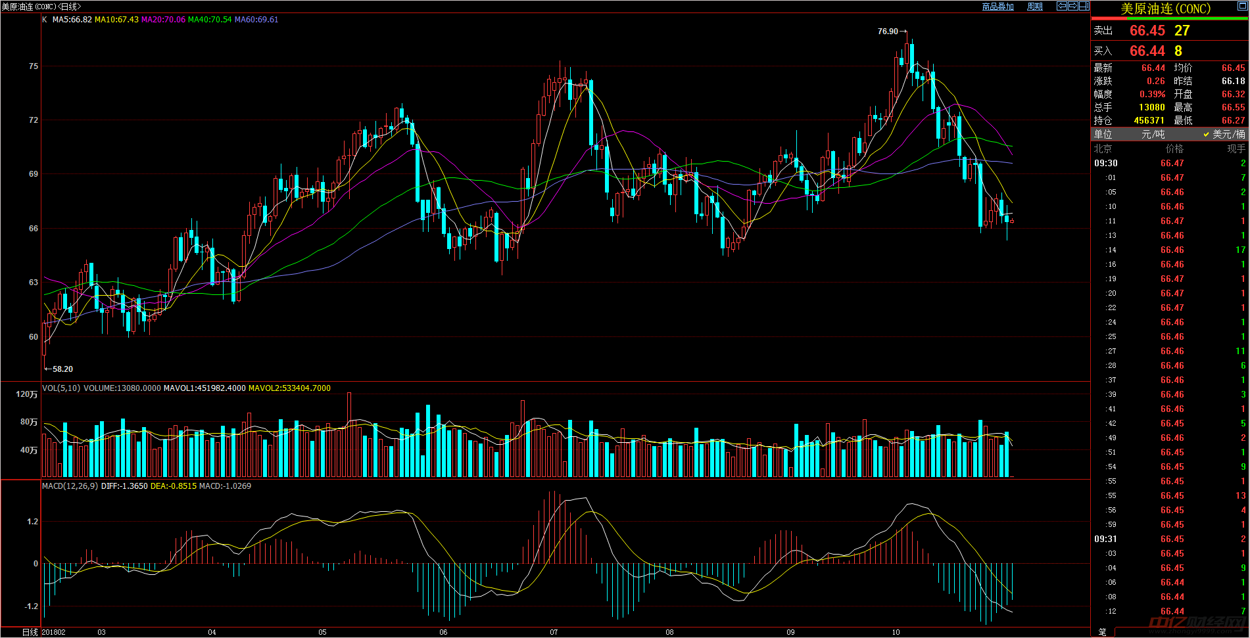The height and width of the screenshot is (638, 1250).
Task: Click the 120万 volume axis label
Action: [27, 394]
